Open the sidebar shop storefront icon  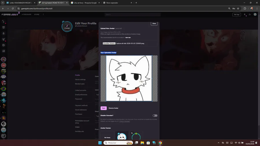click(x=3, y=27)
